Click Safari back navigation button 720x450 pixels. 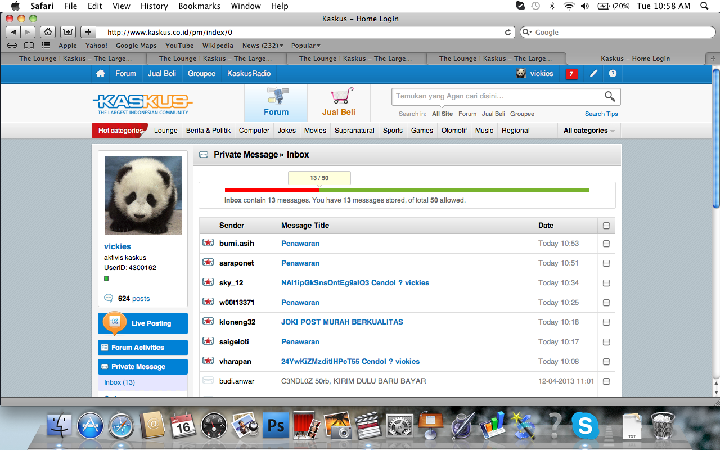coord(14,32)
